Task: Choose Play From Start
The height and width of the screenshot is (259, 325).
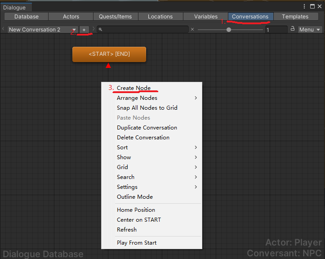Action: 151,243
